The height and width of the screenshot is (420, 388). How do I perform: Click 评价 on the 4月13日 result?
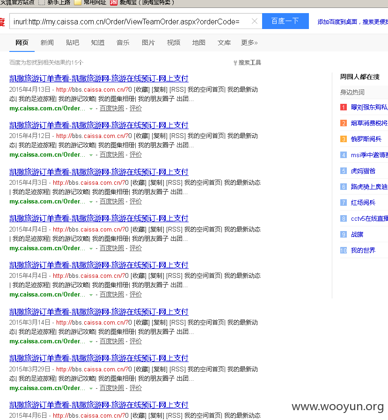coord(136,108)
